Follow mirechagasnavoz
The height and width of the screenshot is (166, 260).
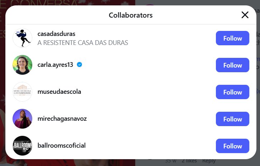[232, 119]
